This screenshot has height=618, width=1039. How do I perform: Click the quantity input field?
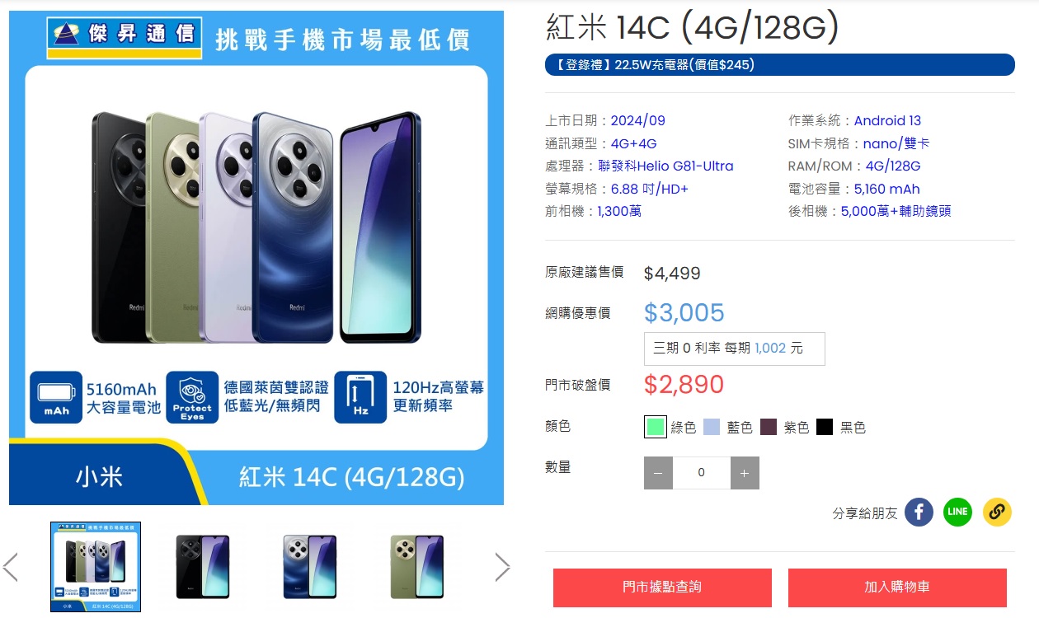[x=702, y=473]
